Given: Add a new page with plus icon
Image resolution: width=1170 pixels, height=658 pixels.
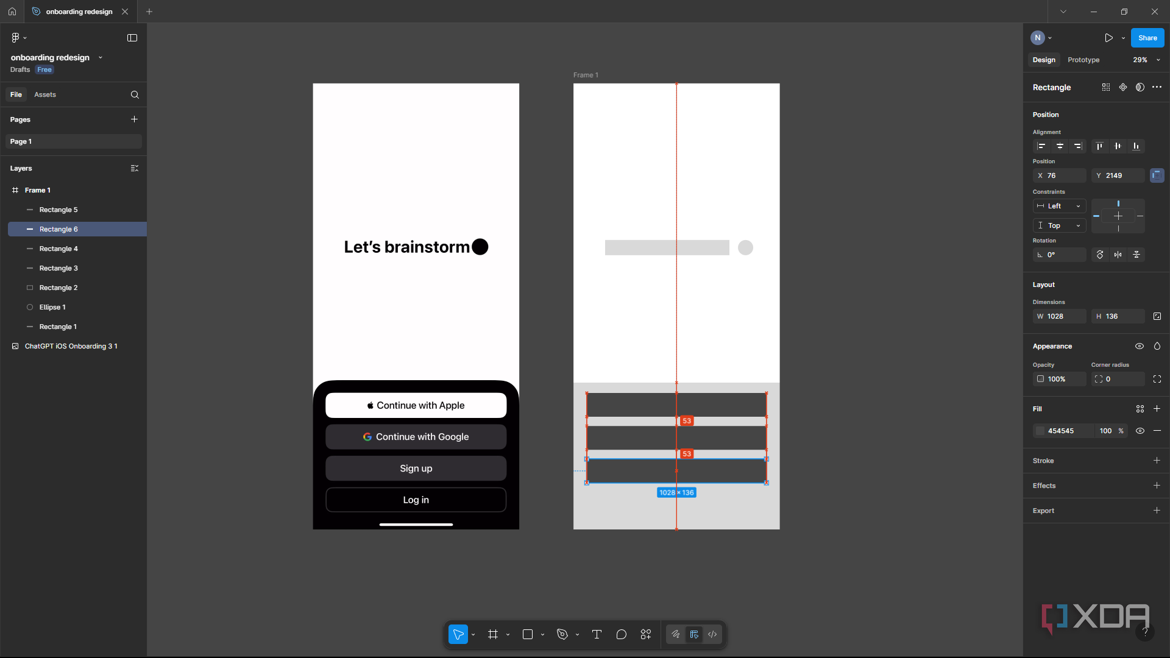Looking at the screenshot, I should click(x=134, y=119).
